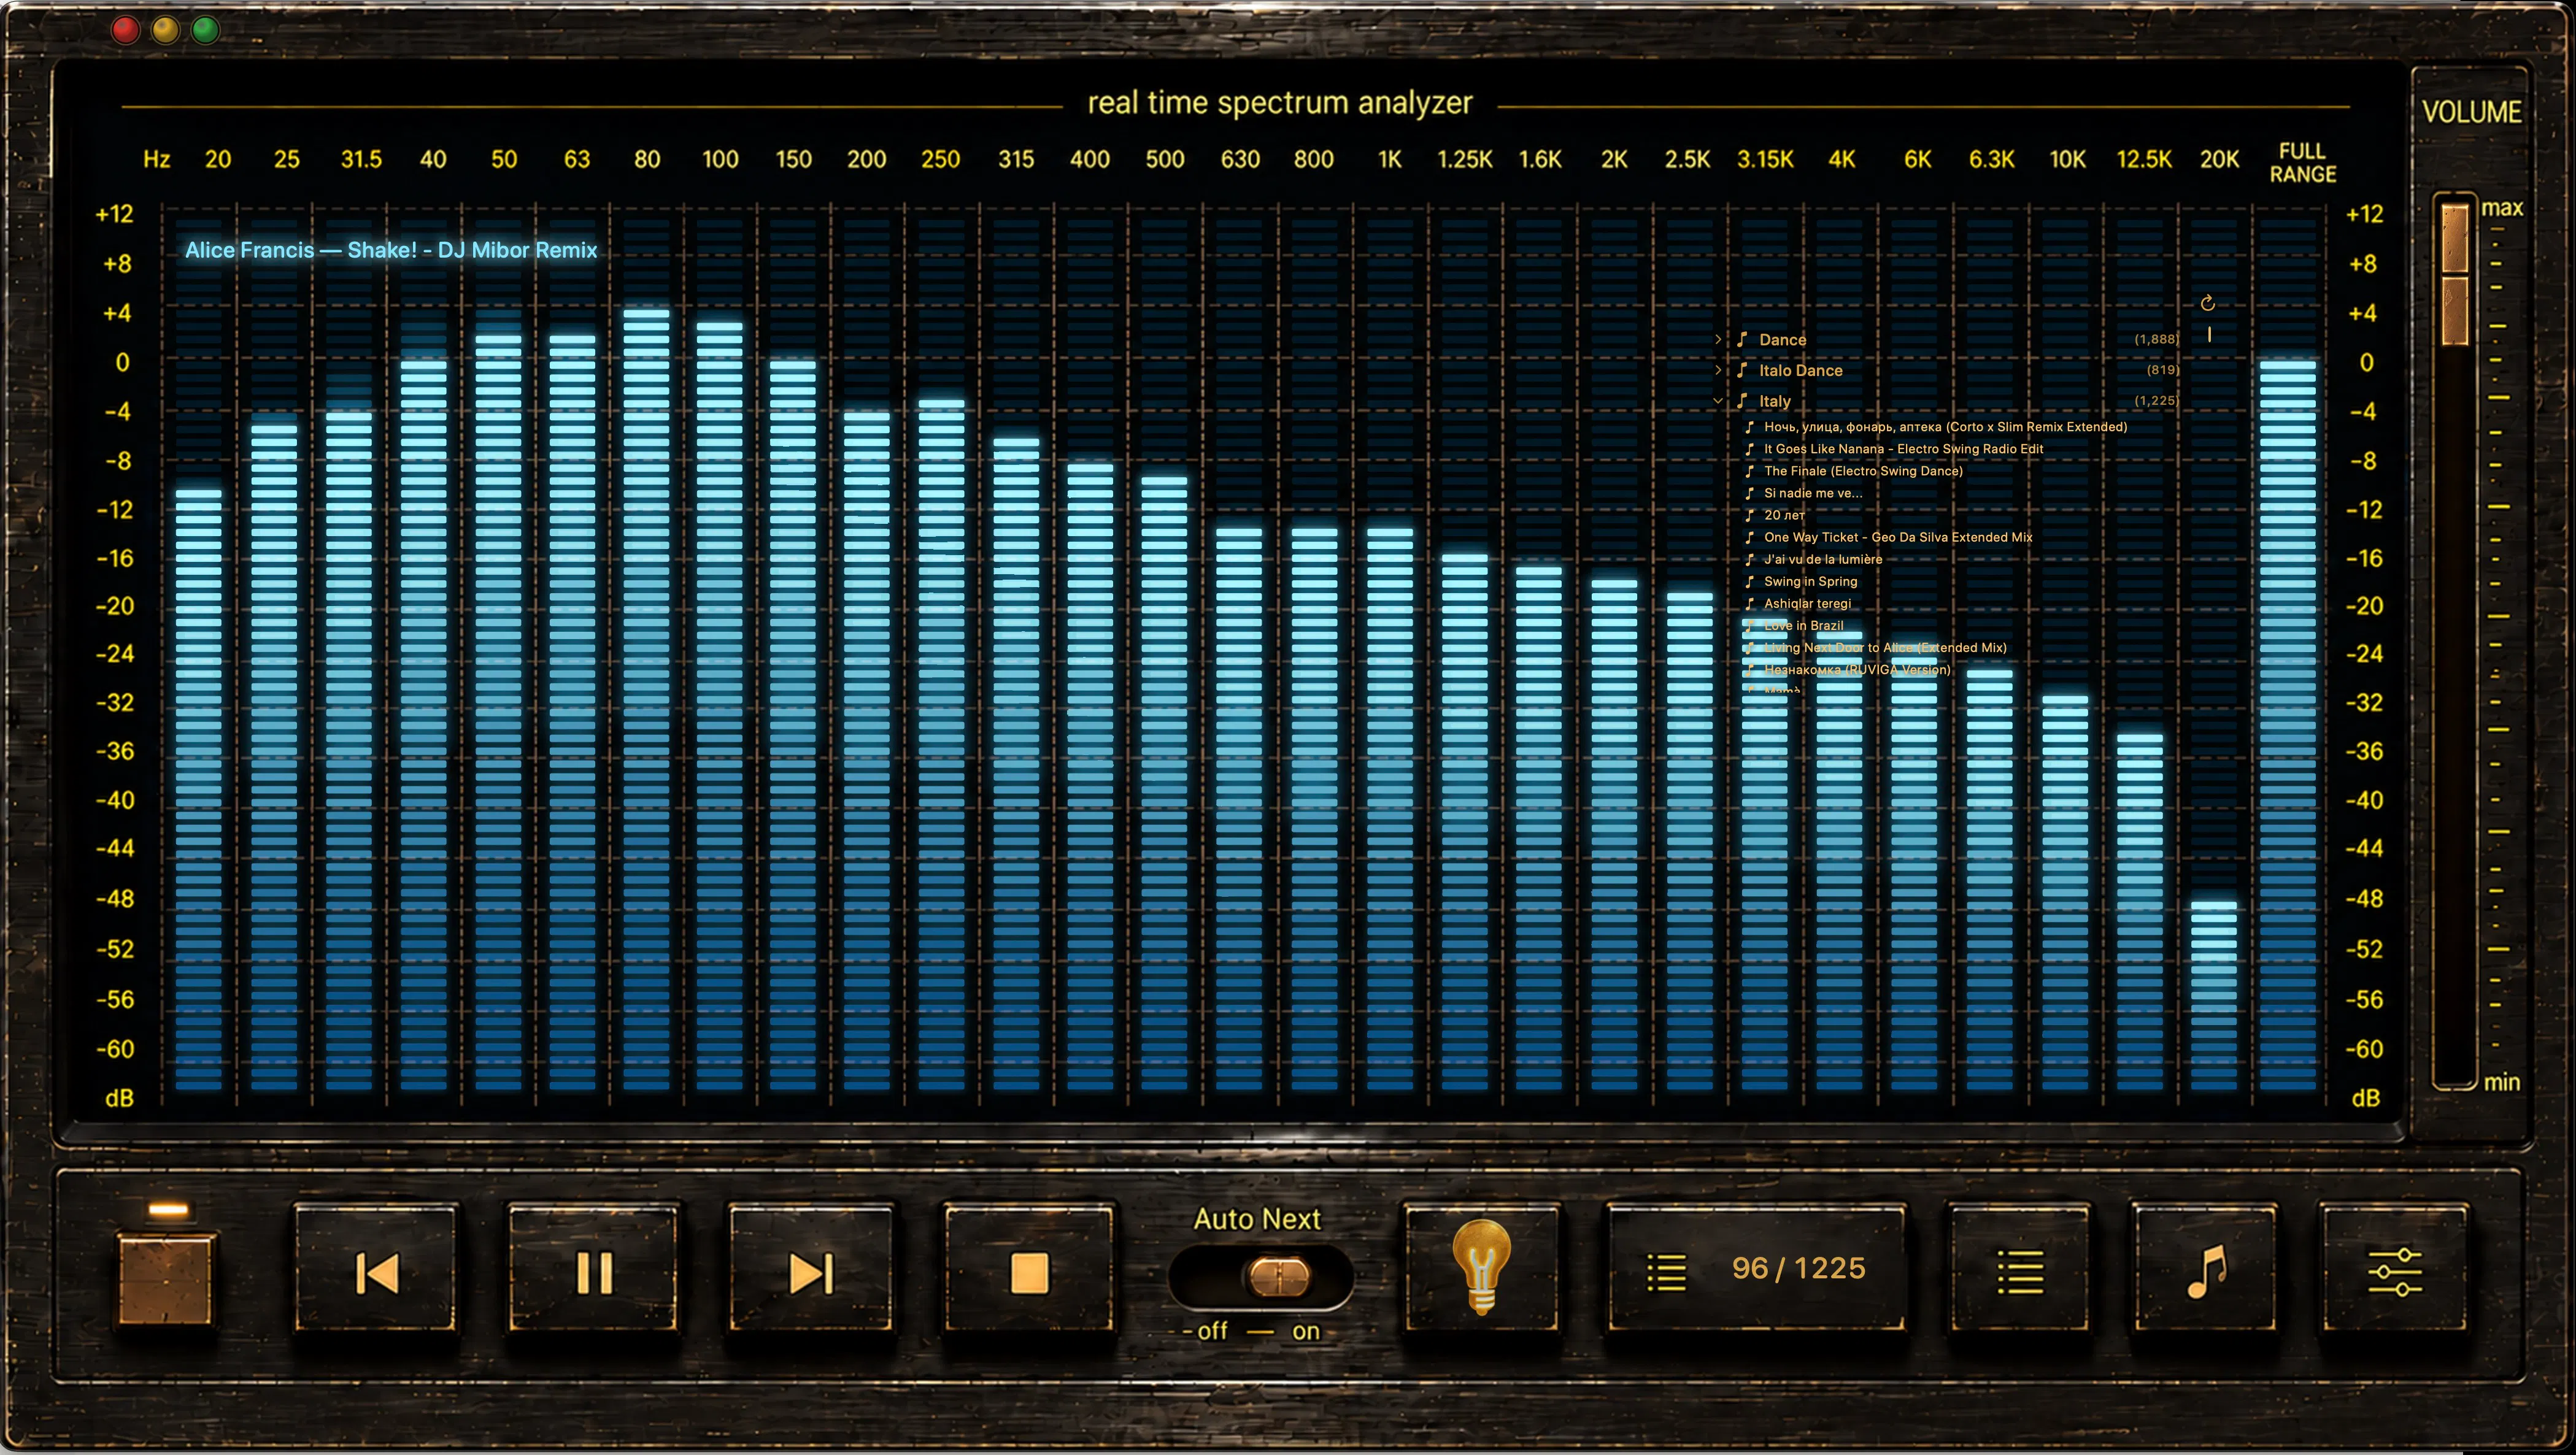Click note icon next to 'The Finale'

(1749, 470)
